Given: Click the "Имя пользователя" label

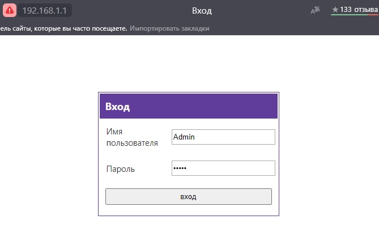Looking at the screenshot, I should pyautogui.click(x=131, y=137).
